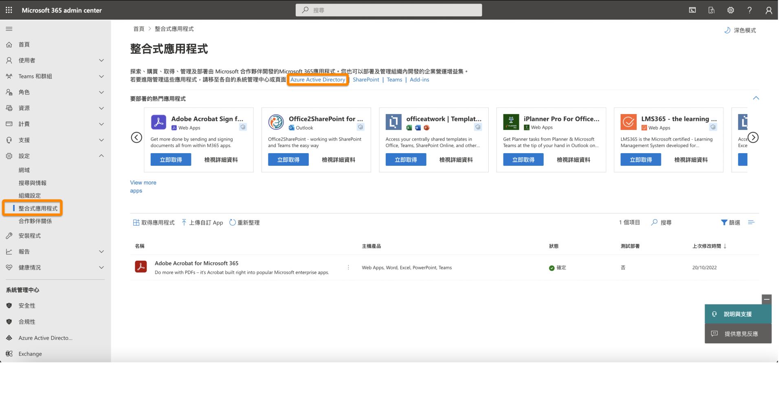View details for Office2SharePoint
The height and width of the screenshot is (398, 782).
click(x=338, y=160)
